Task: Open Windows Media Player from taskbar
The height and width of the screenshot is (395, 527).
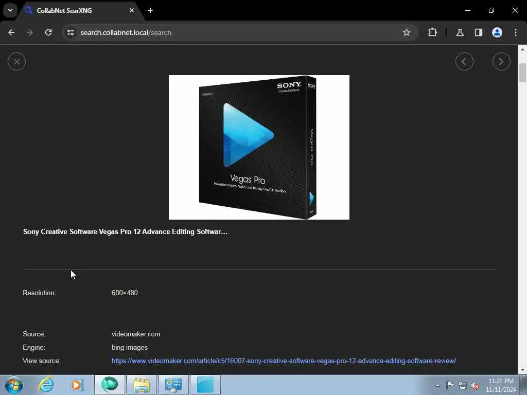Action: click(77, 385)
